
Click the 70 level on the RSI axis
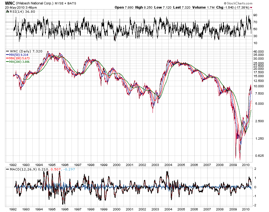click(255, 22)
